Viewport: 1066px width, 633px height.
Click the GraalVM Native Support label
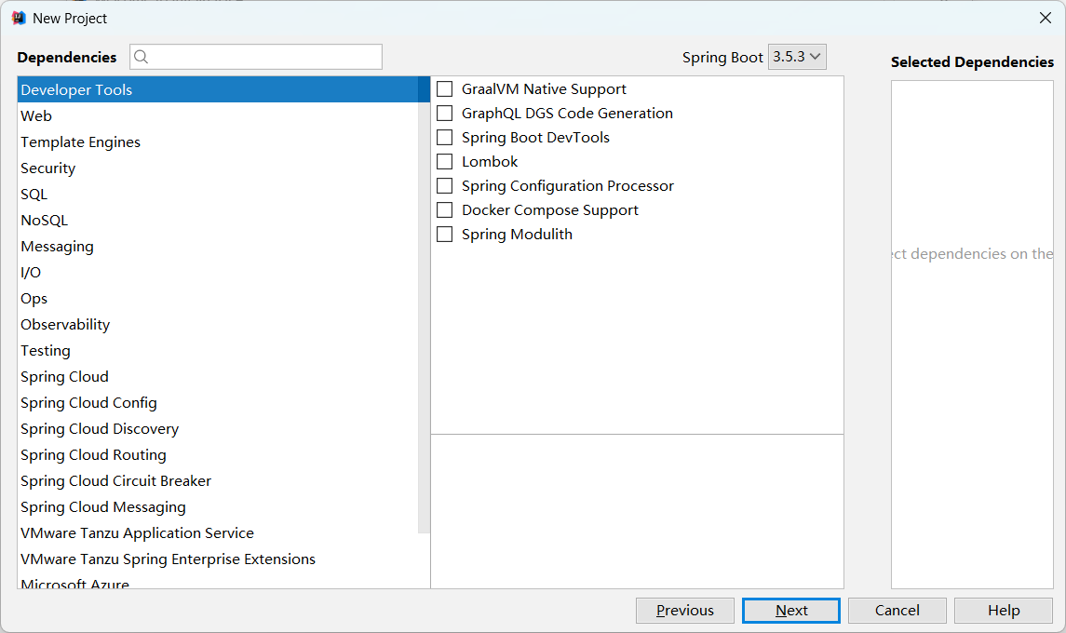coord(544,89)
